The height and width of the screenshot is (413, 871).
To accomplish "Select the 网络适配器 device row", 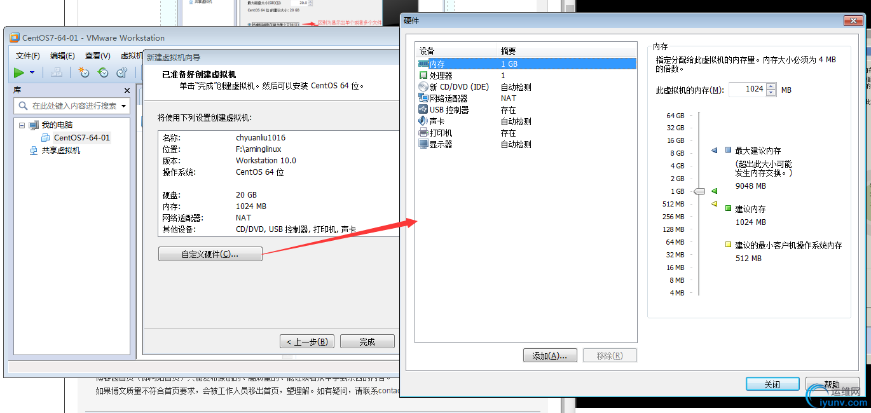I will (x=526, y=98).
